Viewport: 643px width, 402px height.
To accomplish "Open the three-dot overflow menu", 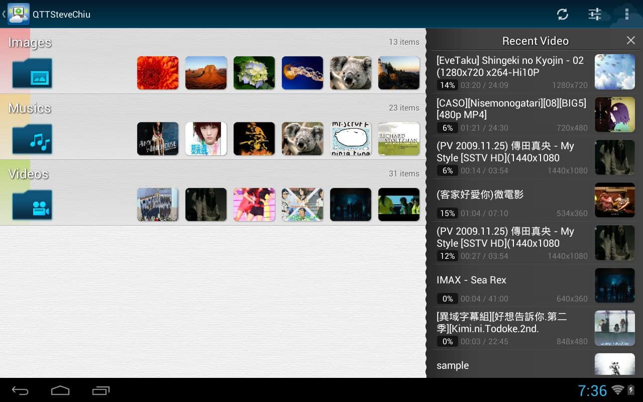I will [x=626, y=14].
